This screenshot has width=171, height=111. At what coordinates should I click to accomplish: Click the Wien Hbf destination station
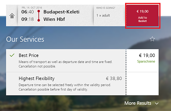click(x=54, y=19)
